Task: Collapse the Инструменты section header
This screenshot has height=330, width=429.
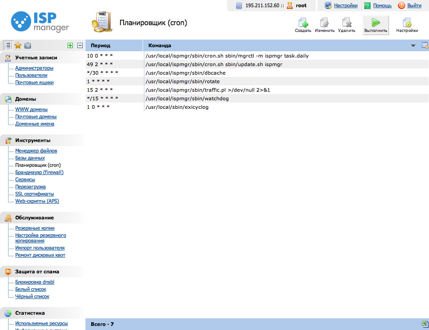Action: 33,140
